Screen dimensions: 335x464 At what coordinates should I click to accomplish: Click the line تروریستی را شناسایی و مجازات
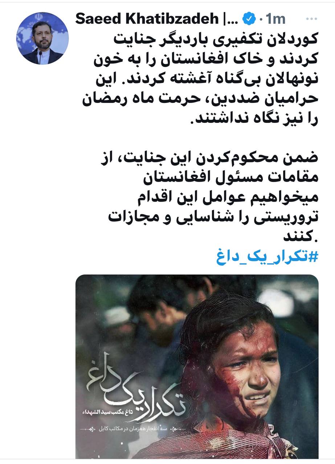click(213, 219)
